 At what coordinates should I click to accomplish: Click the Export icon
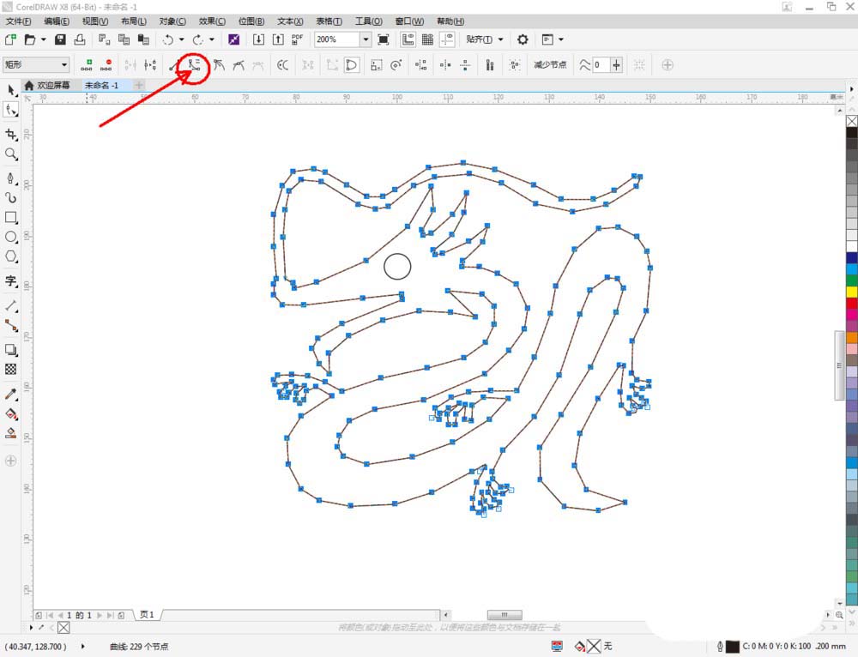pyautogui.click(x=278, y=39)
